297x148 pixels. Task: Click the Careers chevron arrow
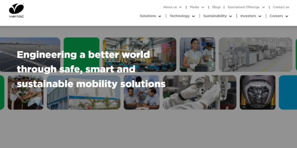coord(287,16)
